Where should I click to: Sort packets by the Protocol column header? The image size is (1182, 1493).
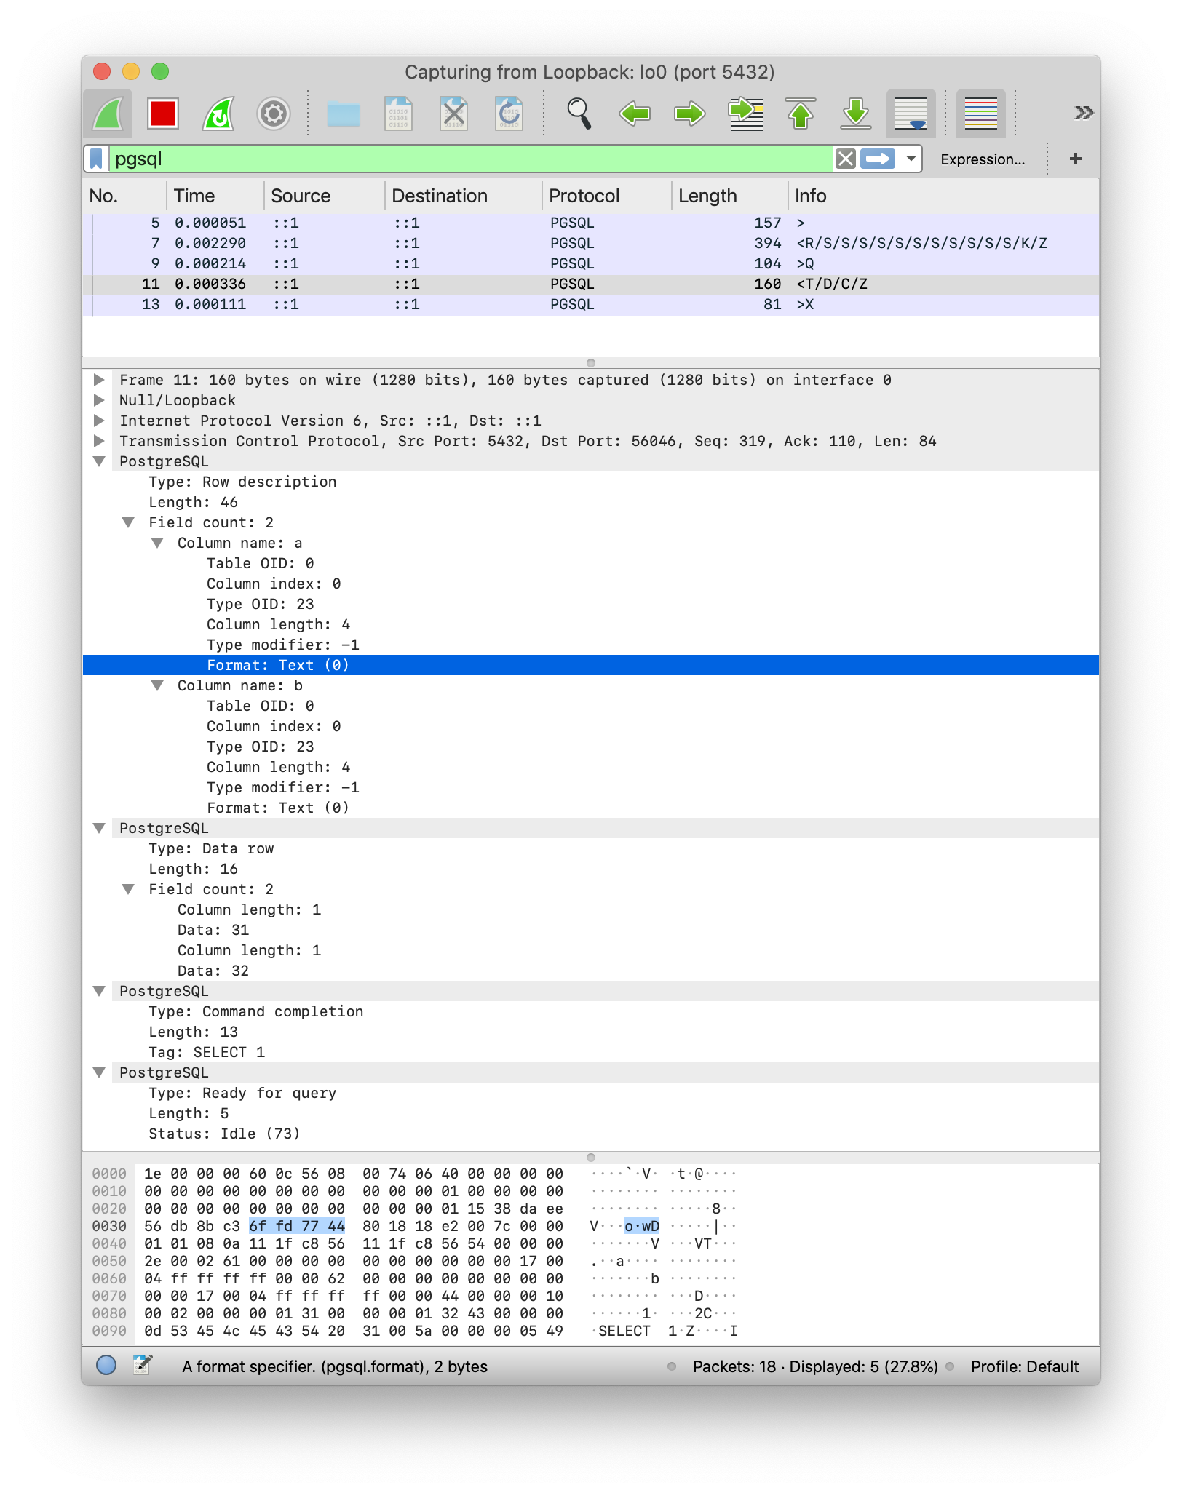584,196
